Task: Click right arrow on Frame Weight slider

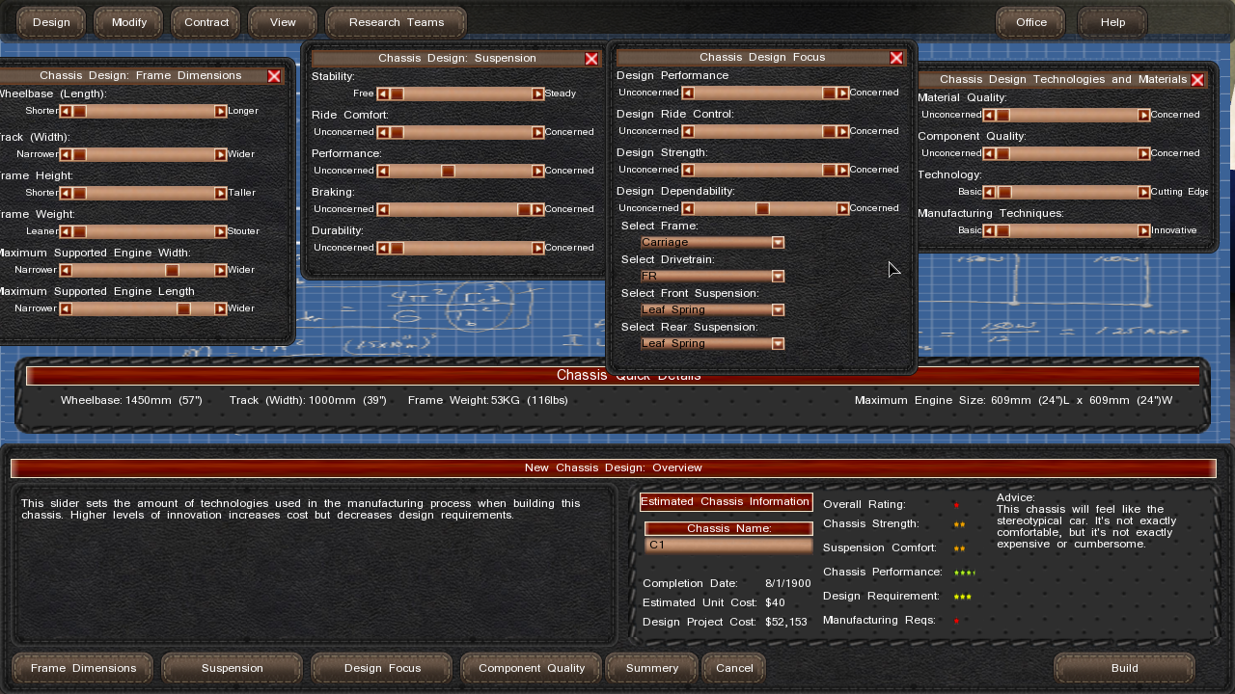Action: tap(220, 231)
